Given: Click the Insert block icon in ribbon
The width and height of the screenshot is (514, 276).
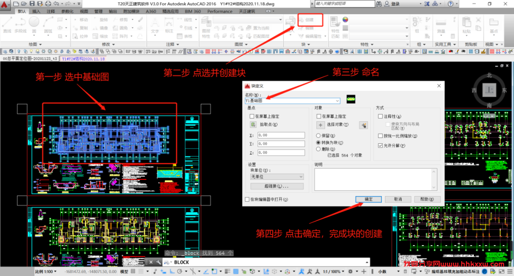Looking at the screenshot, I should [x=290, y=22].
